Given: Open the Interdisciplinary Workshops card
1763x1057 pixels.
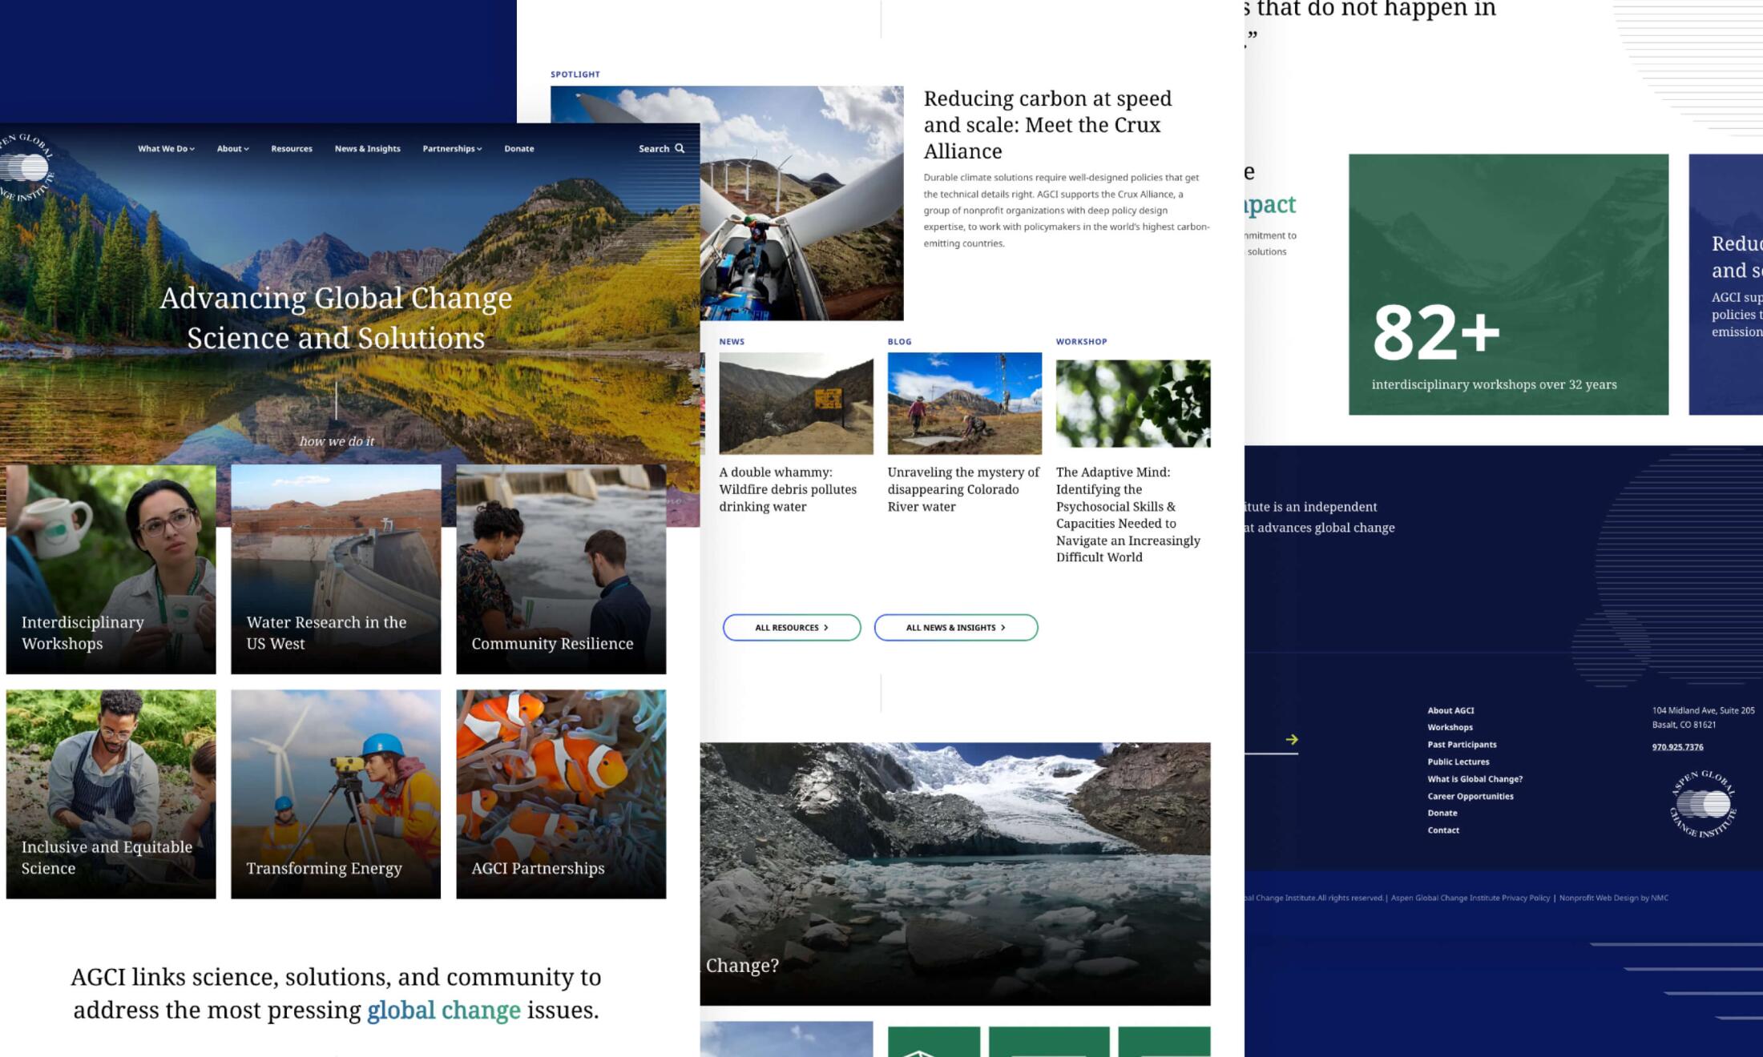Looking at the screenshot, I should tap(111, 569).
